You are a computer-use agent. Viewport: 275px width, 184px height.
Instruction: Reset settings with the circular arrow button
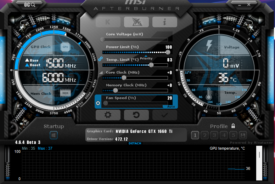(x=136, y=115)
